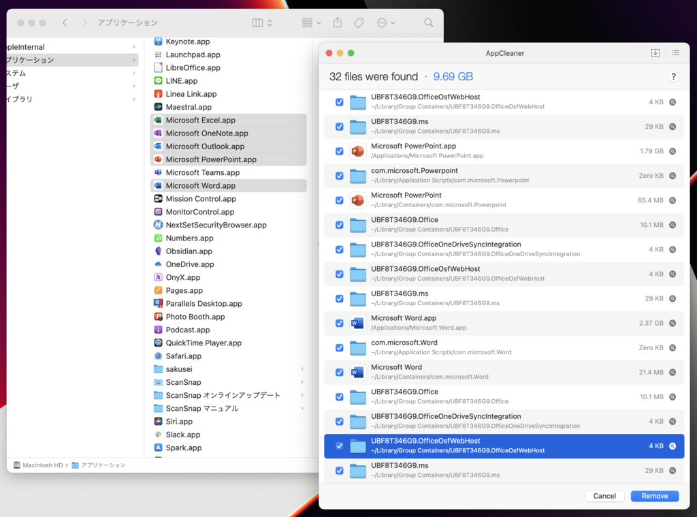Open the Search icon in the Finder toolbar

[428, 22]
